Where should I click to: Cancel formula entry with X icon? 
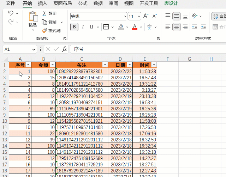tap(48, 49)
